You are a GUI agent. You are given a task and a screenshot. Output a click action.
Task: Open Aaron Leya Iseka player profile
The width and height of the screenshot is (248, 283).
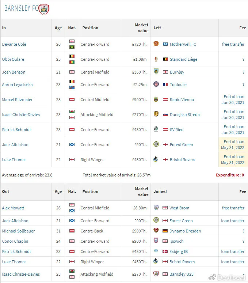click(x=17, y=85)
